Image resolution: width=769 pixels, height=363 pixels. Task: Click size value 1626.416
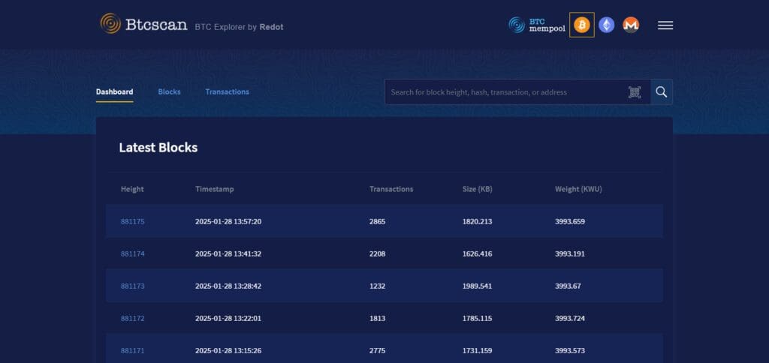(x=477, y=253)
